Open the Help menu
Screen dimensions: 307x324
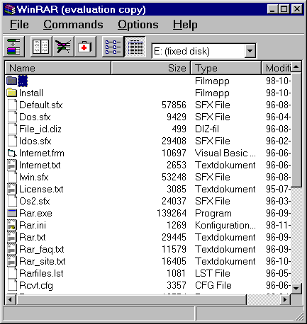[185, 25]
